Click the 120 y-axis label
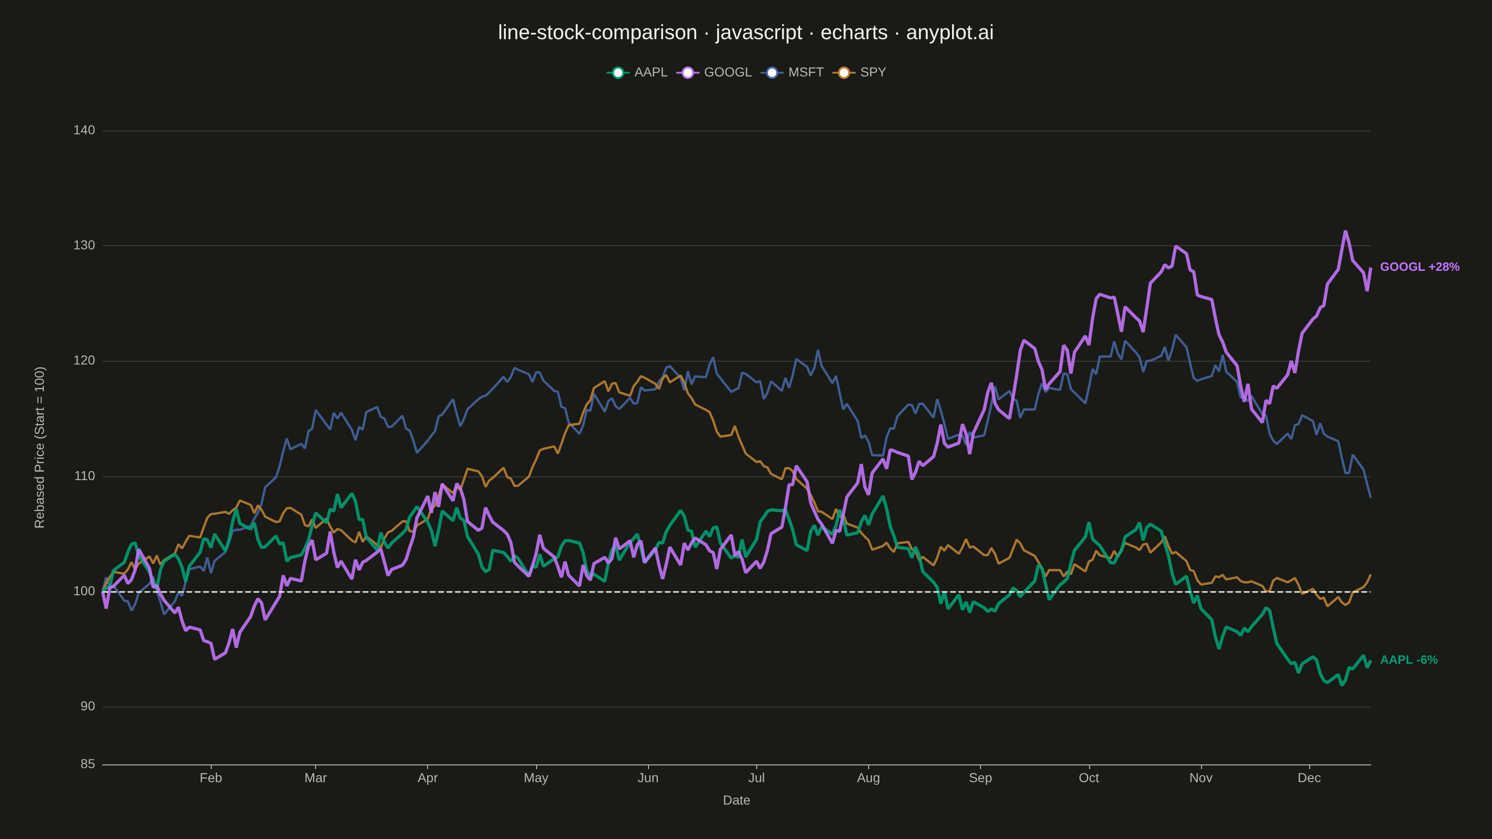Viewport: 1492px width, 839px height. (x=84, y=361)
